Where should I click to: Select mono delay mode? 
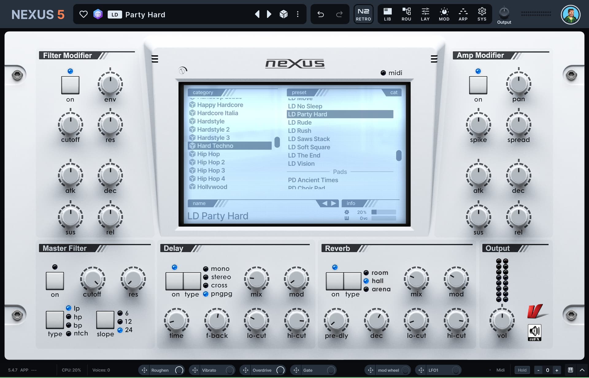click(x=206, y=269)
